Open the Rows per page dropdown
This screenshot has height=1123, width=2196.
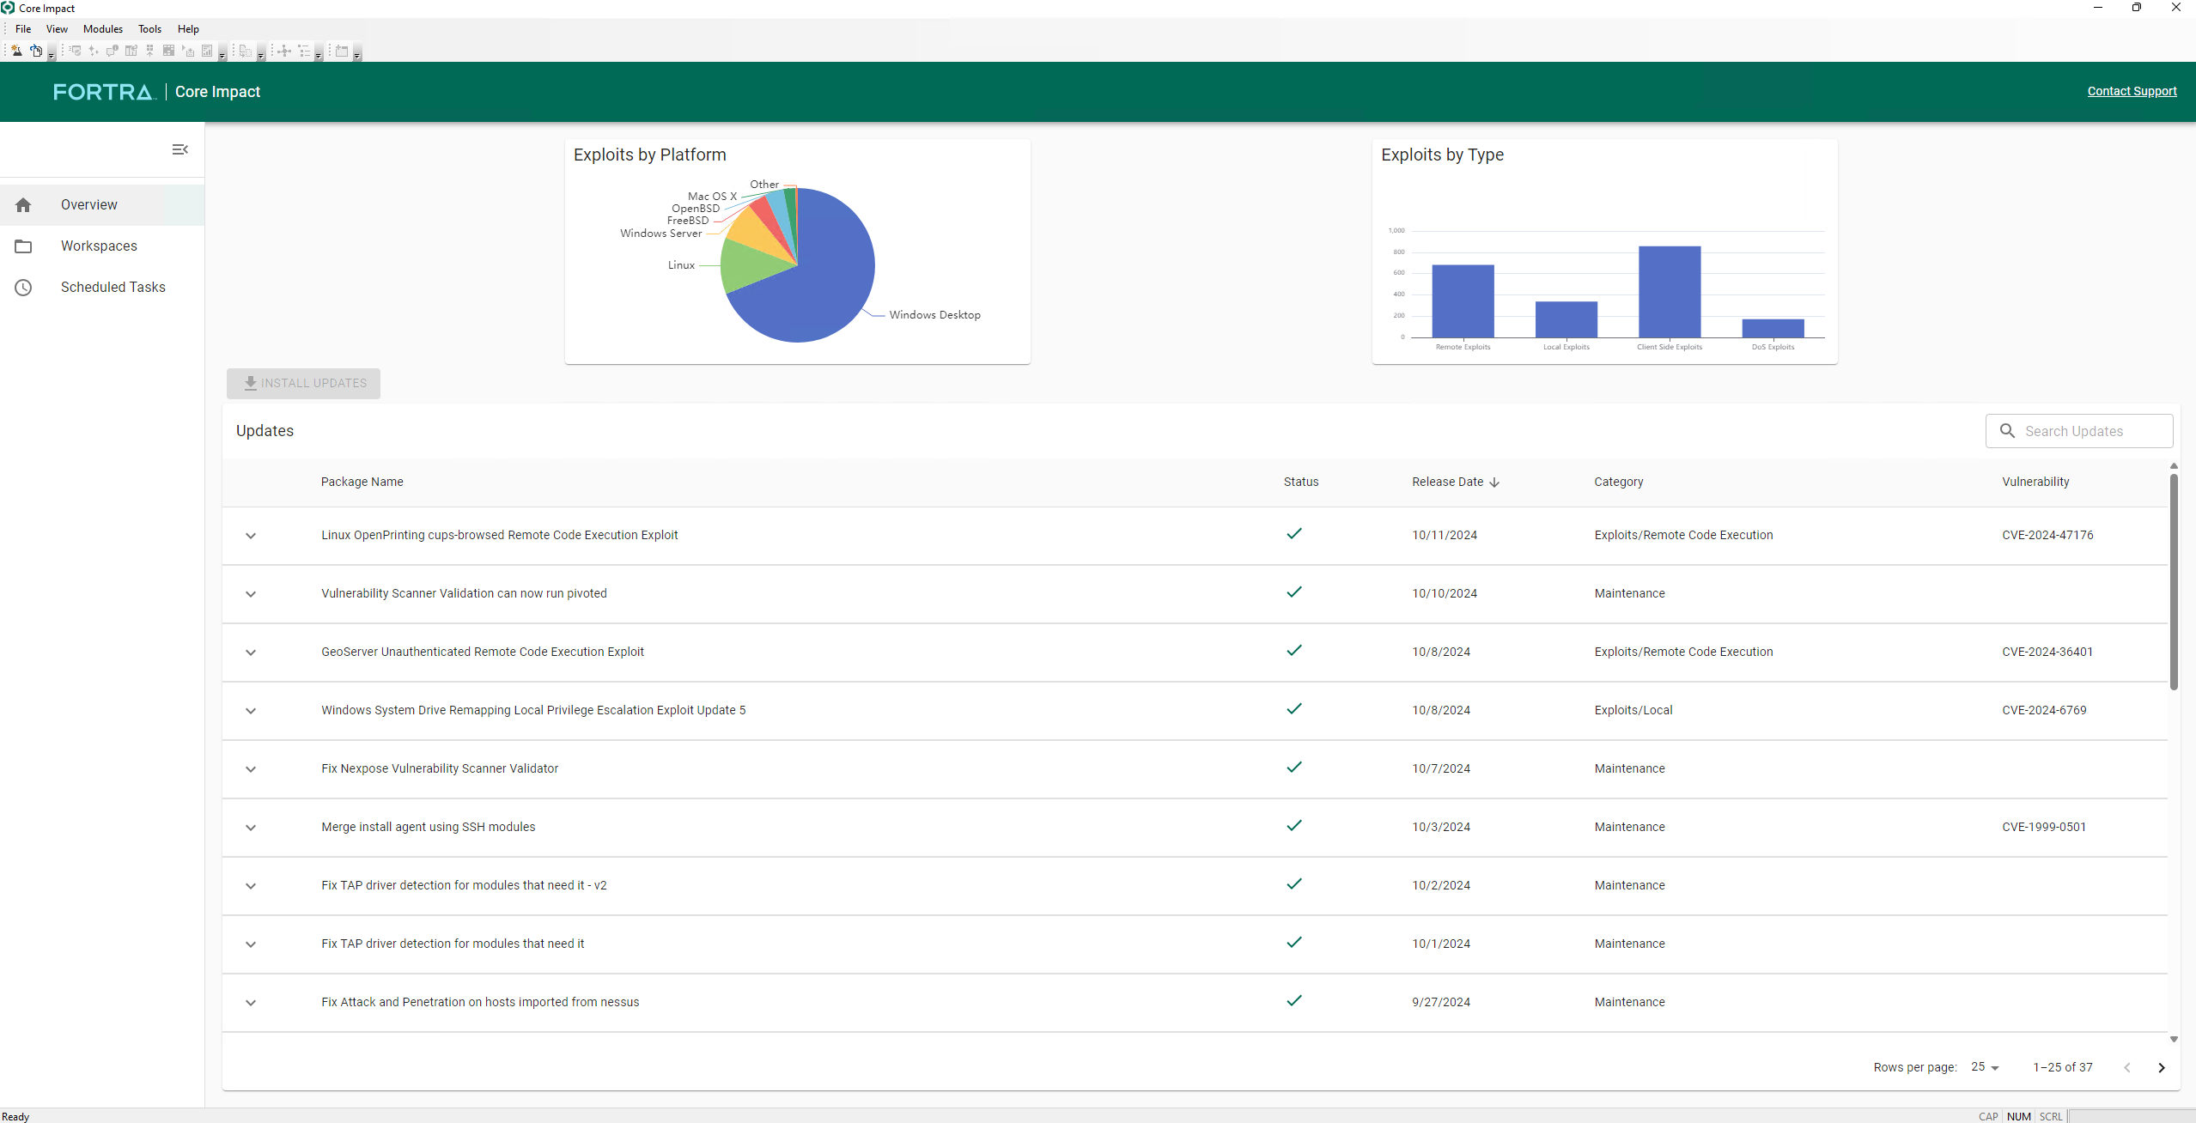click(x=1985, y=1067)
